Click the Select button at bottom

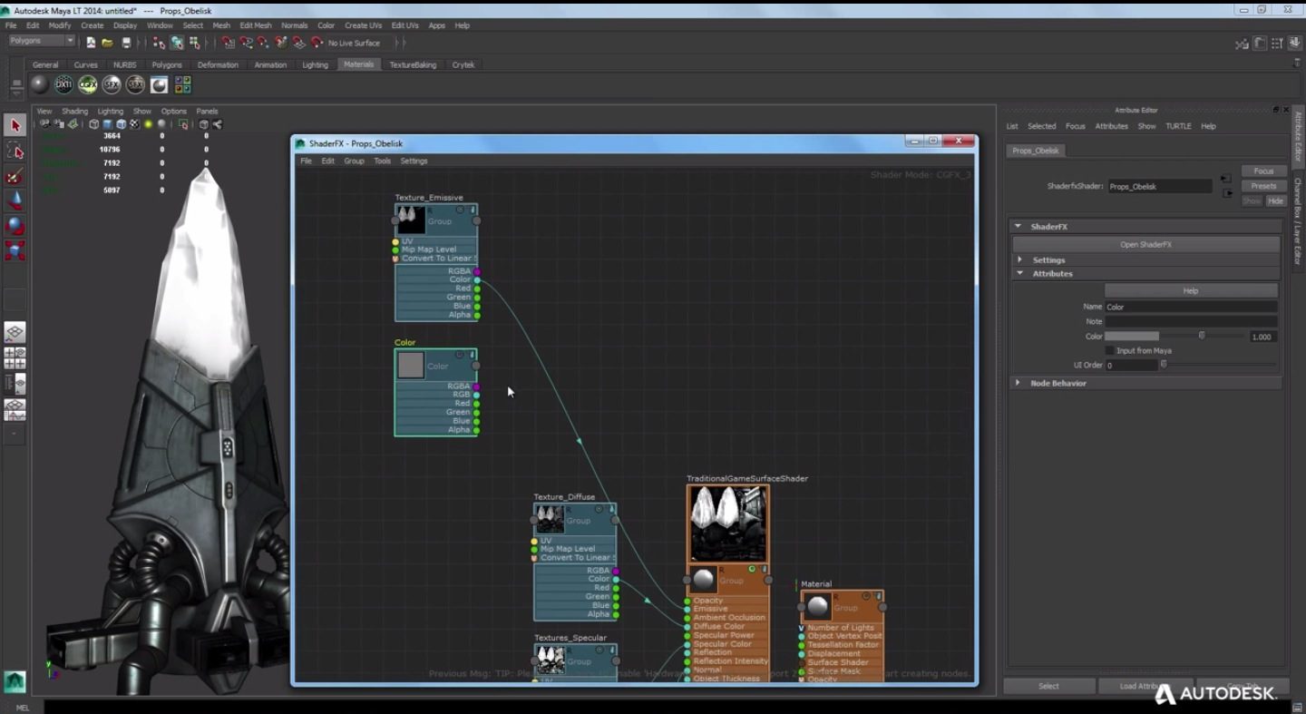coord(1048,686)
